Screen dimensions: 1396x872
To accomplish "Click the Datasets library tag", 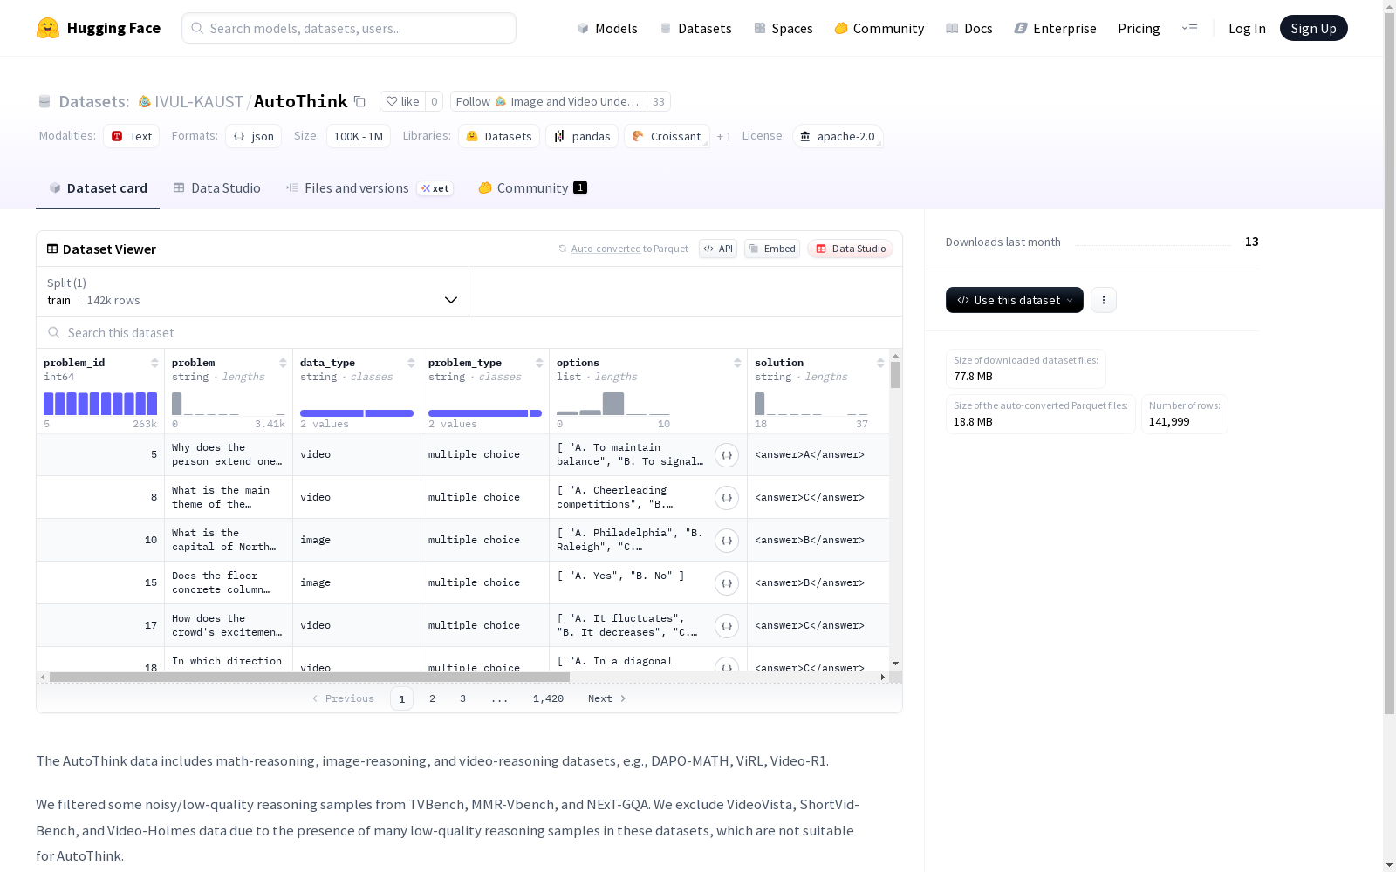I will coord(498,136).
